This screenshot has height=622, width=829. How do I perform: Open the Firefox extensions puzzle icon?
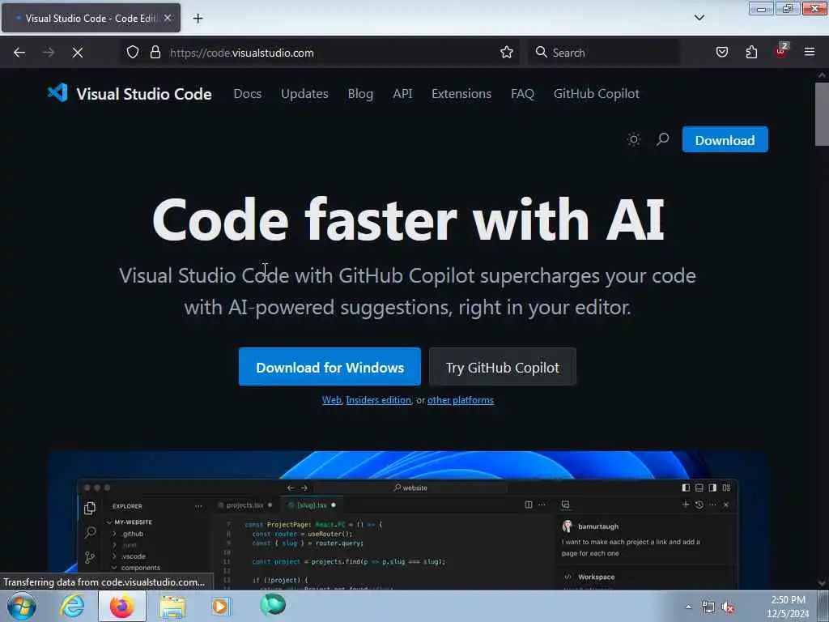(751, 53)
